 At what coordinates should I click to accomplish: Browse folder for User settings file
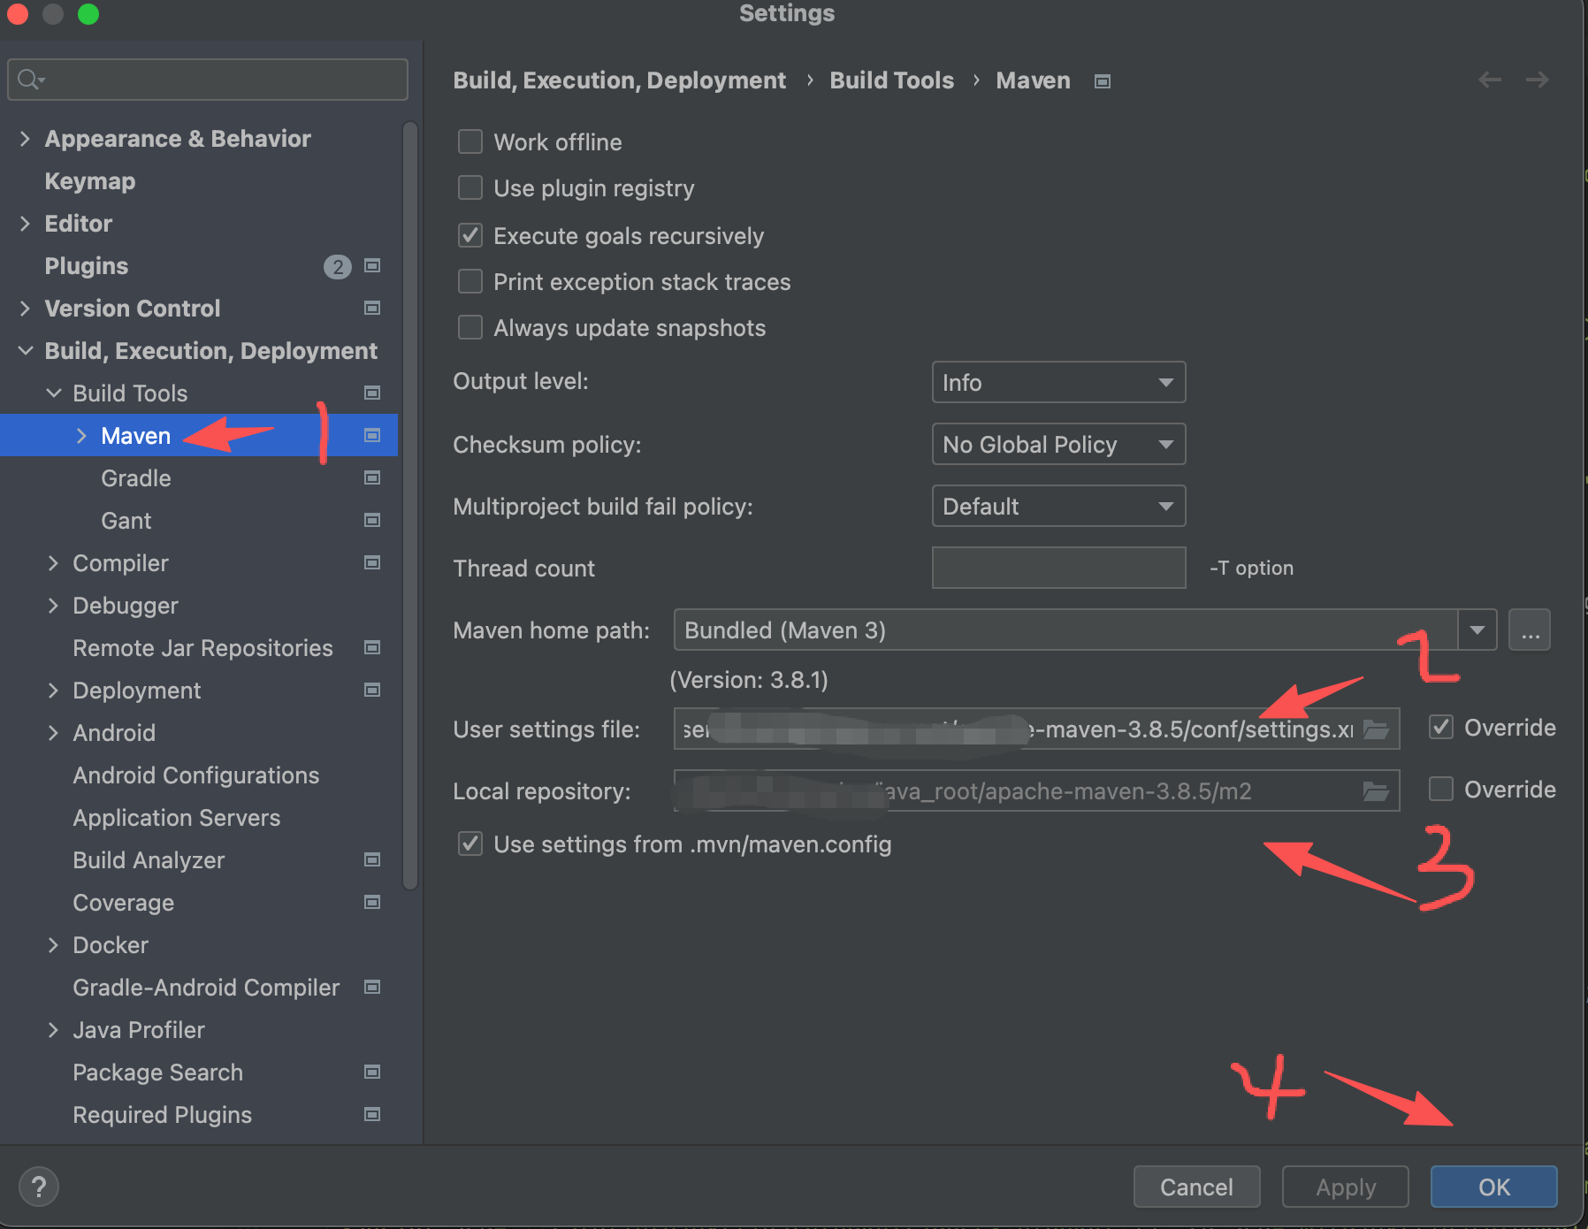[1376, 729]
